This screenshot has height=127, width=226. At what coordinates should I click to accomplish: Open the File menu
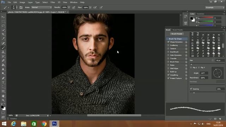[x=9, y=2]
